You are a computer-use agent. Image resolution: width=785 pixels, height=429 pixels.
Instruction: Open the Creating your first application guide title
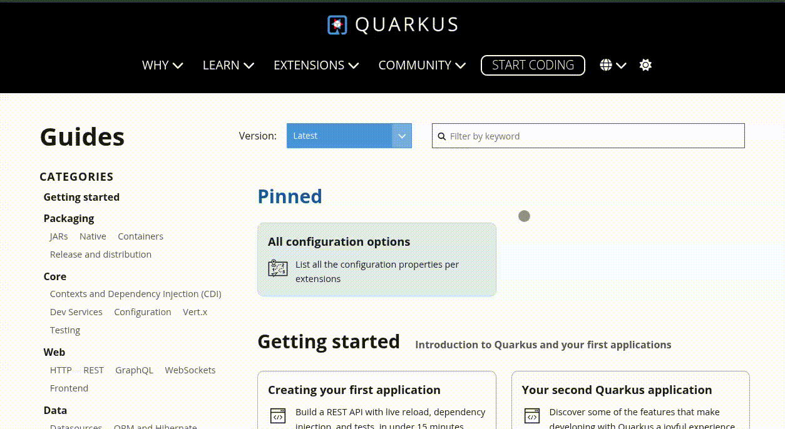354,390
